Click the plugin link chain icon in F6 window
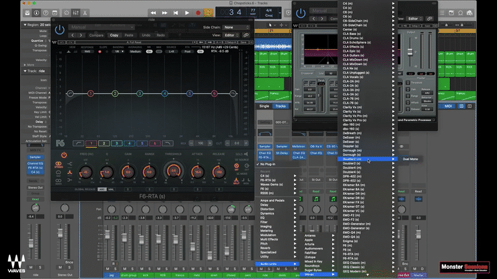This screenshot has width=497, height=279. pyautogui.click(x=246, y=35)
